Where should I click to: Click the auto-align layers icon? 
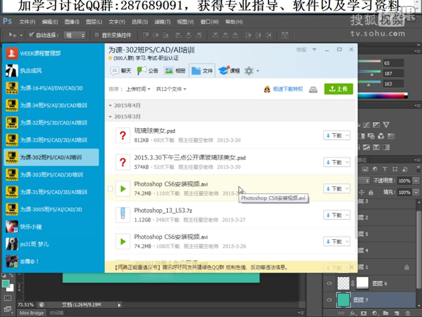coord(285,35)
